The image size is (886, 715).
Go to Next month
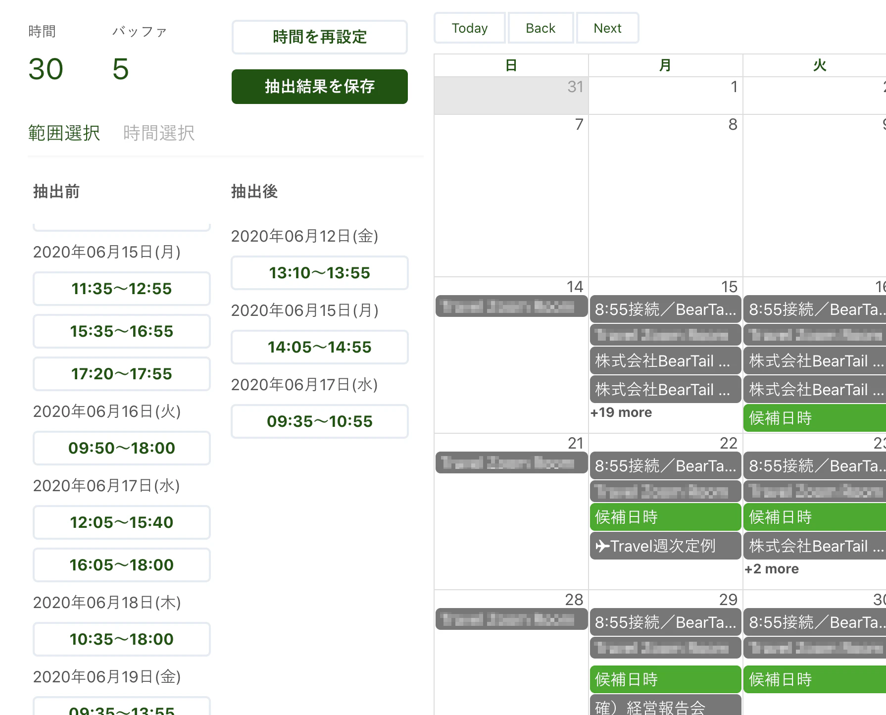607,28
